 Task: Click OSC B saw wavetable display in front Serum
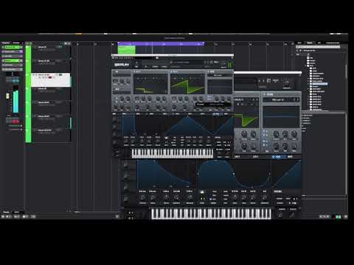pos(187,85)
